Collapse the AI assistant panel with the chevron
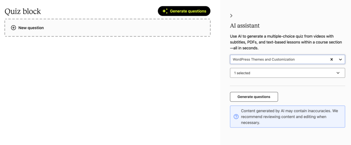Image resolution: width=351 pixels, height=145 pixels. [x=231, y=16]
